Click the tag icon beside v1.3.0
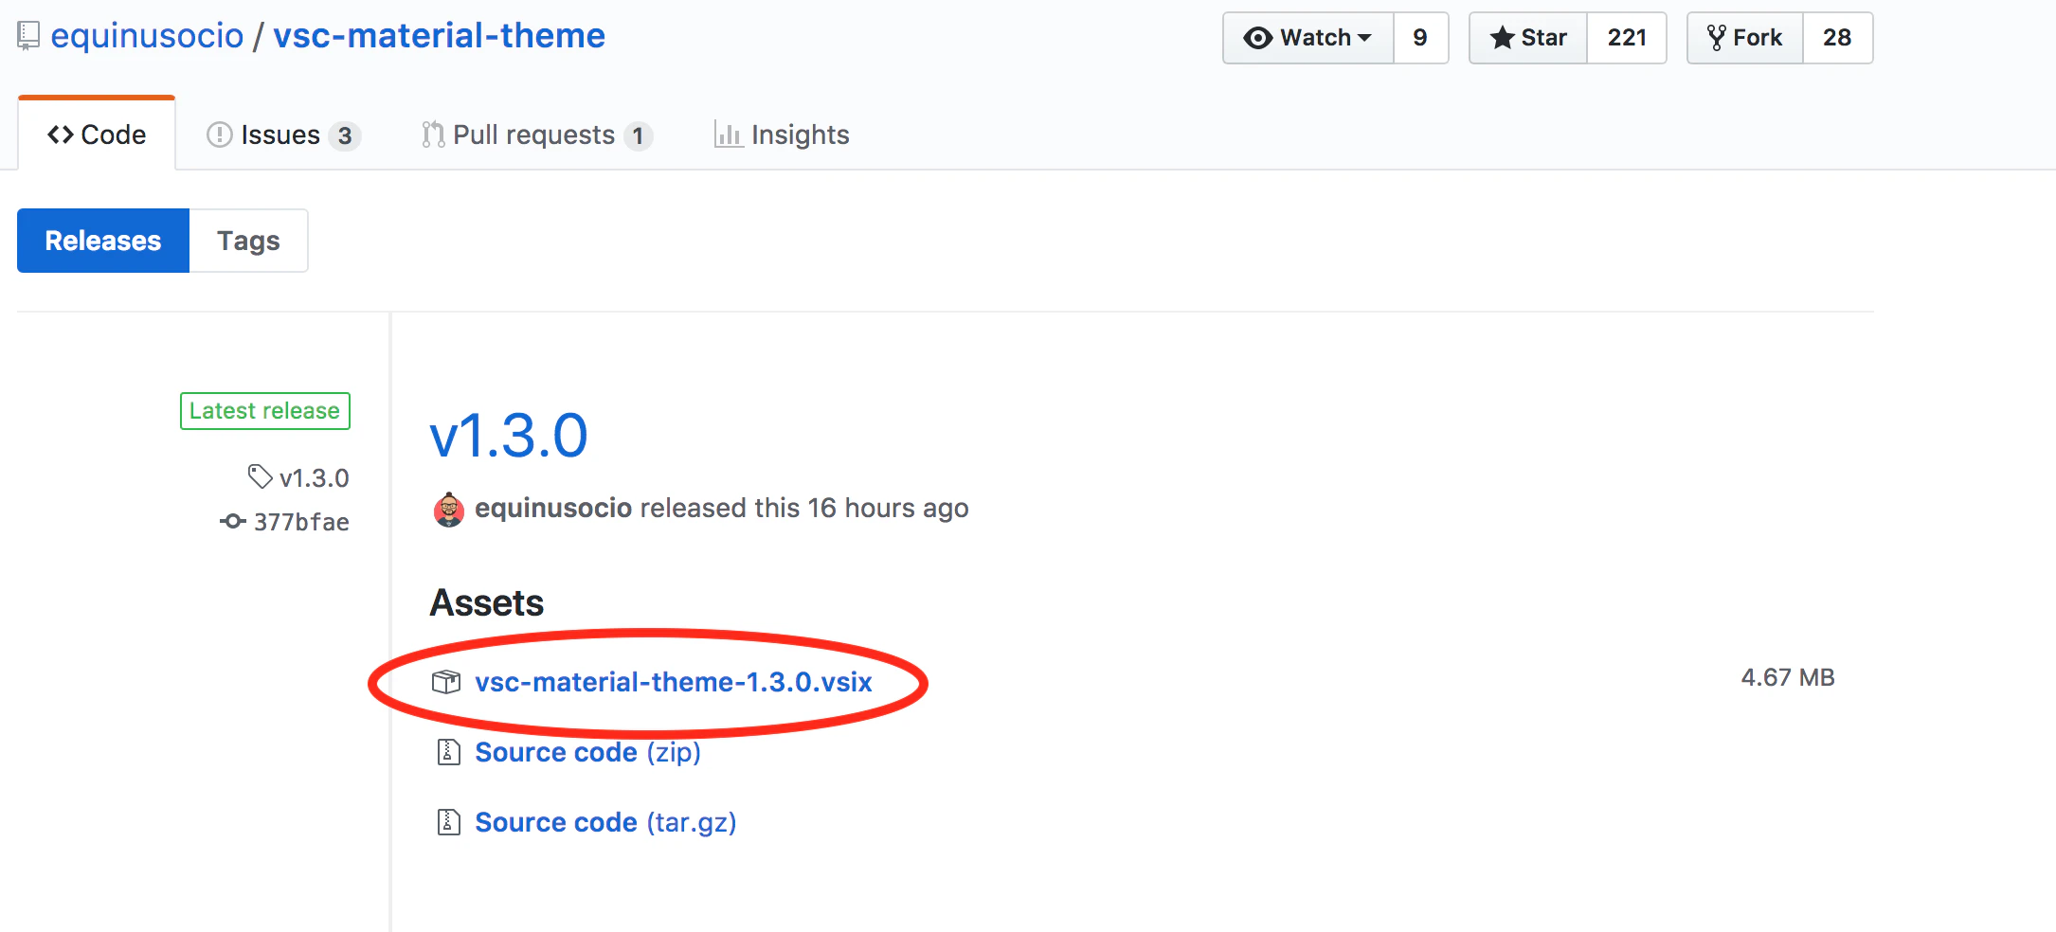The width and height of the screenshot is (2056, 932). (x=260, y=476)
